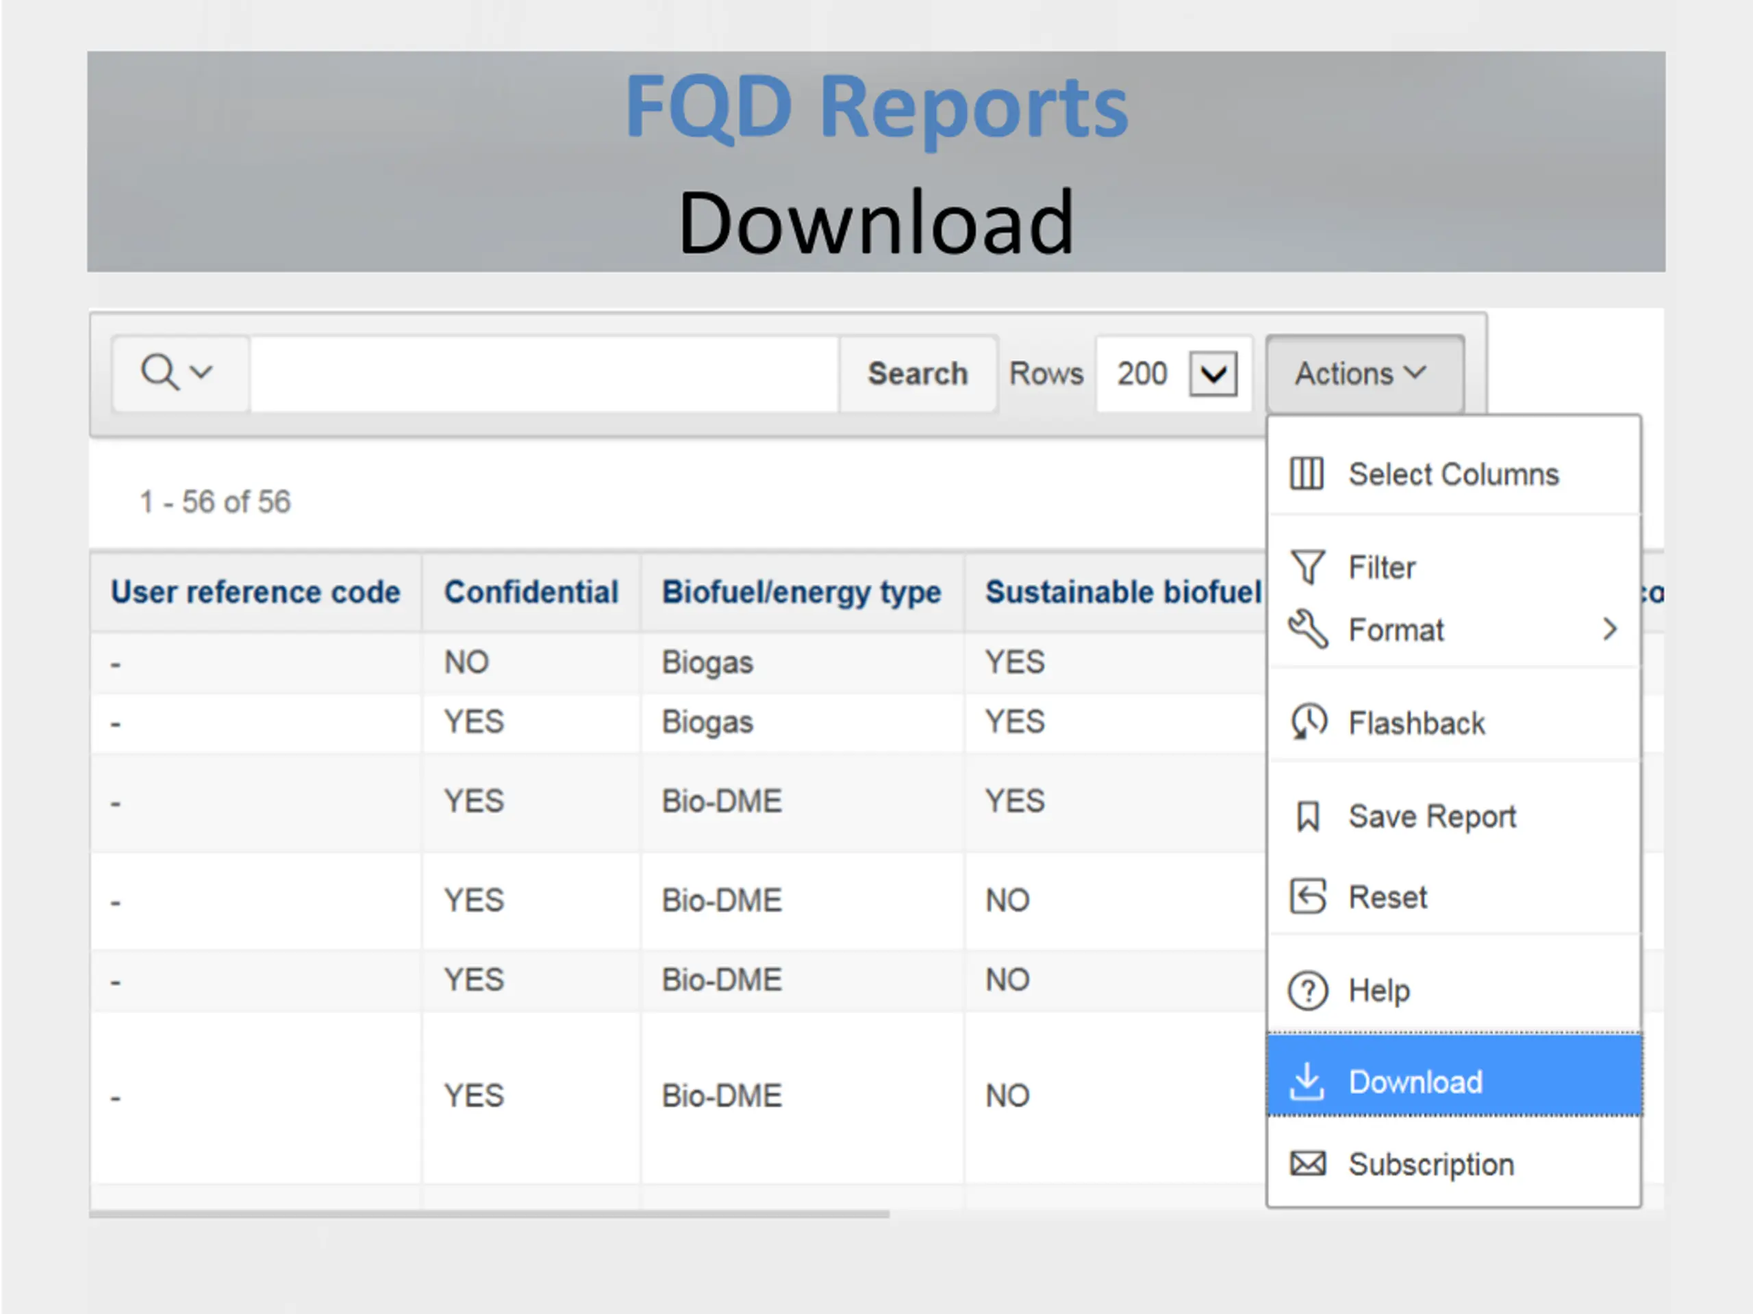Click the Rows label

click(x=1046, y=373)
